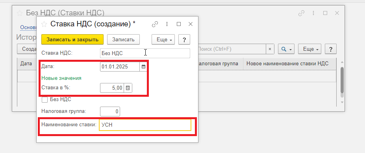Open Еще dropdown in background list window
The width and height of the screenshot is (365, 153).
[x=310, y=49]
